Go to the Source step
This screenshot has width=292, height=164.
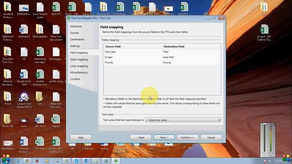74,33
